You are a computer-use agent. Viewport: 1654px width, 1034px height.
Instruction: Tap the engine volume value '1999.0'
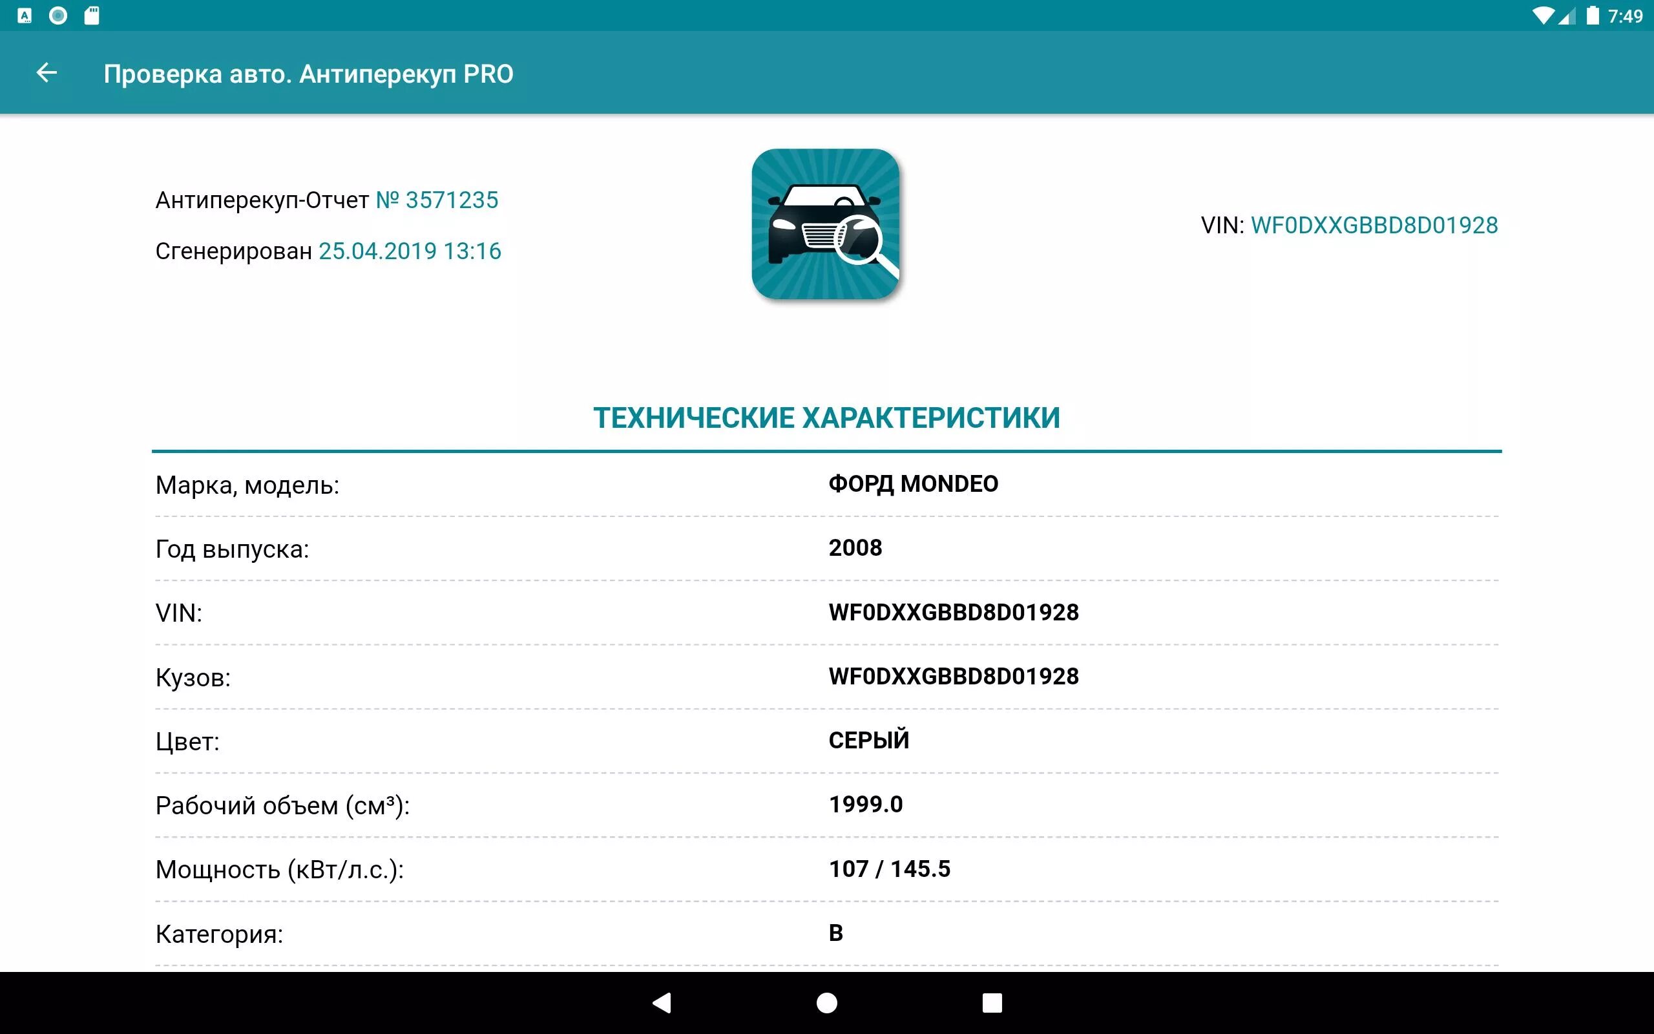[866, 804]
